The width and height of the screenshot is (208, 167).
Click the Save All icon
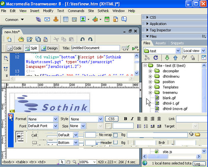38,39
